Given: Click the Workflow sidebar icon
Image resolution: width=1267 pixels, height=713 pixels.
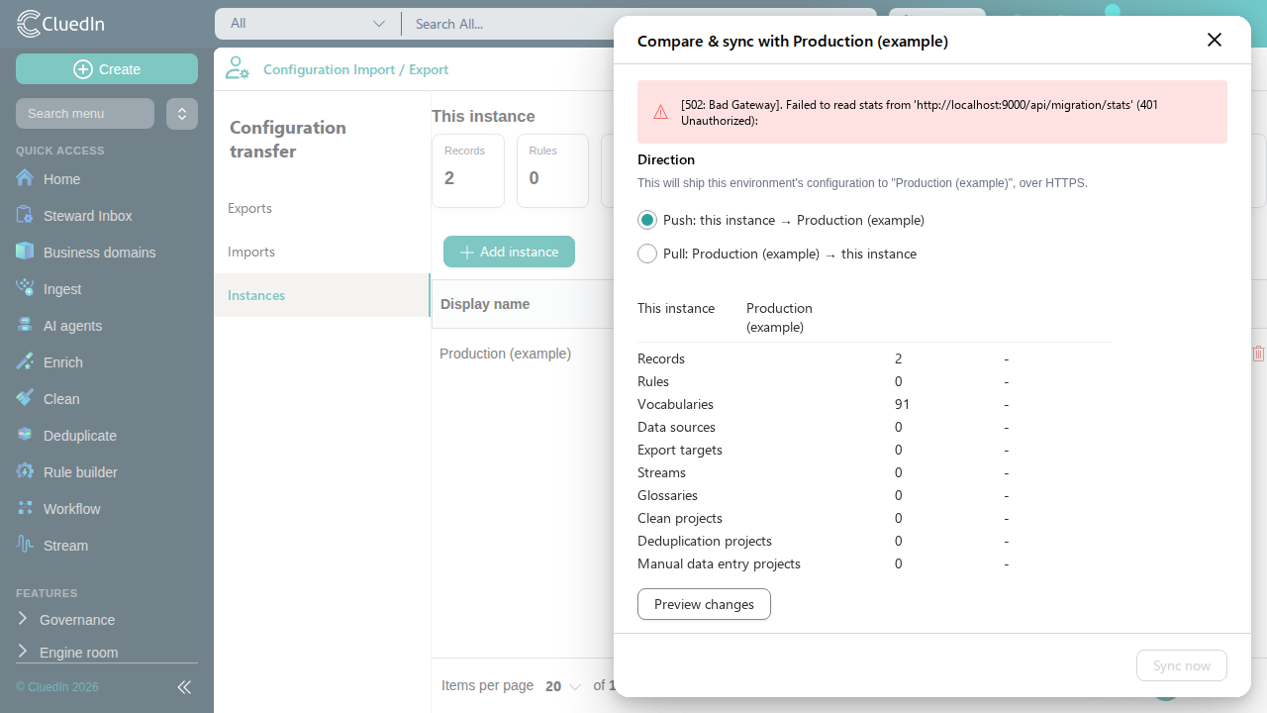Looking at the screenshot, I should 25,508.
